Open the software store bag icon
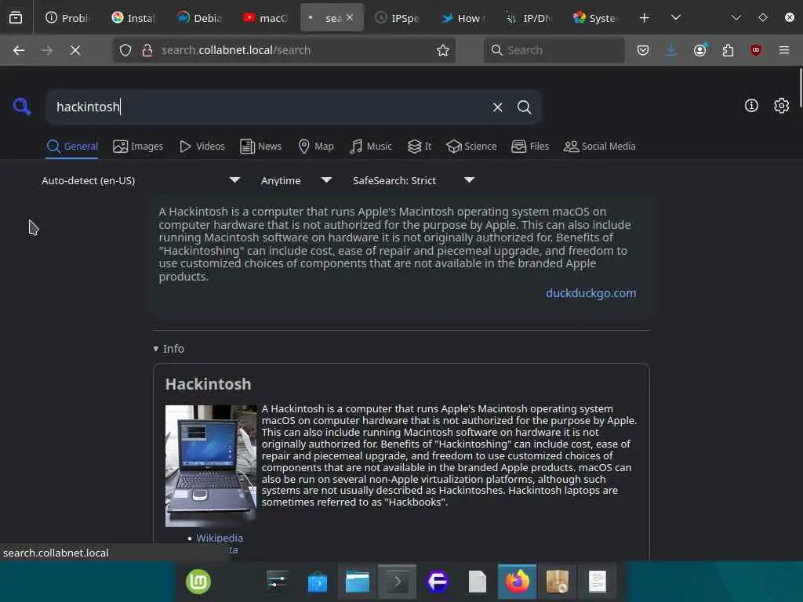The width and height of the screenshot is (803, 602). tap(317, 582)
